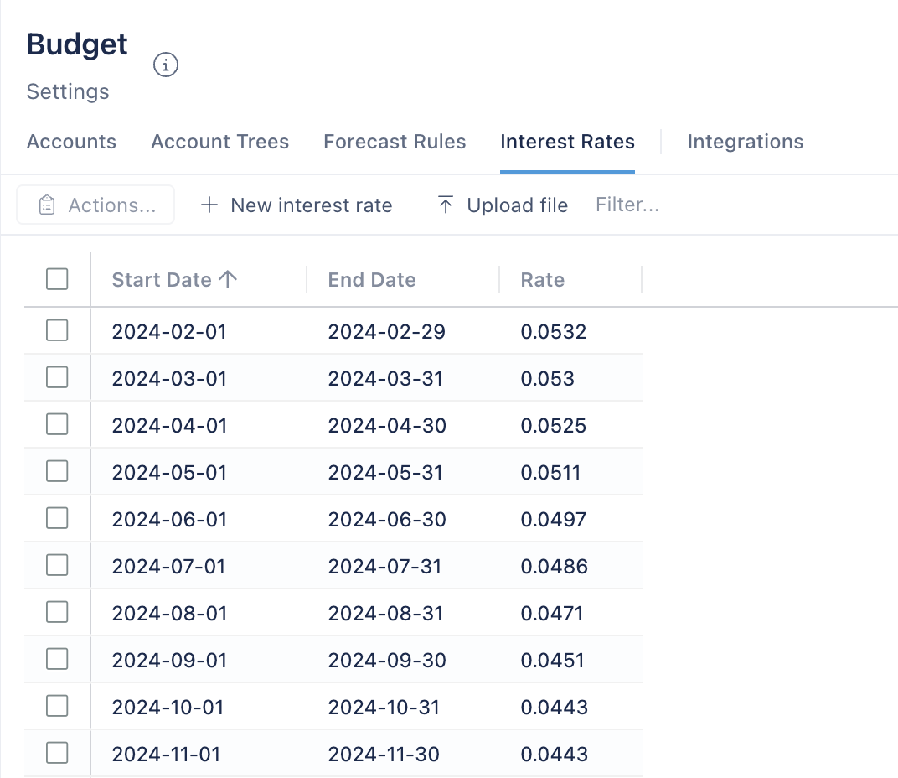This screenshot has height=778, width=898.
Task: Open the Forecast Rules tab
Action: (395, 142)
